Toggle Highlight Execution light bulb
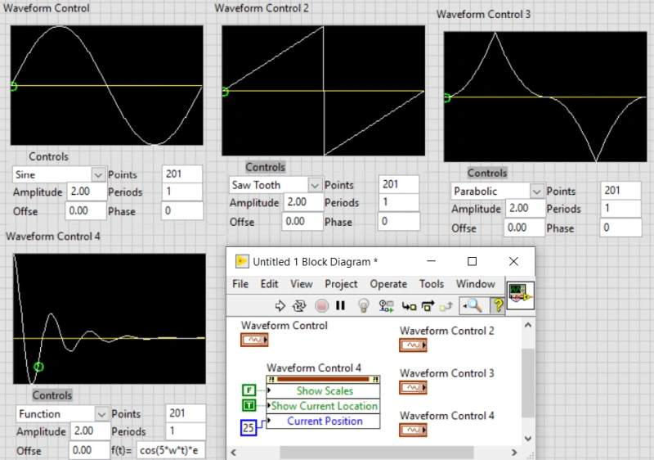Screen dimensions: 654x460 364,306
